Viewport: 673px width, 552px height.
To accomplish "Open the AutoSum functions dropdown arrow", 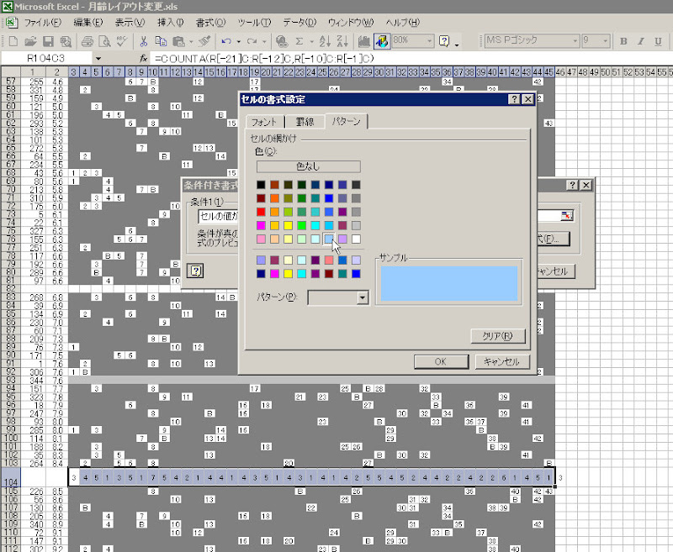I will click(x=311, y=41).
